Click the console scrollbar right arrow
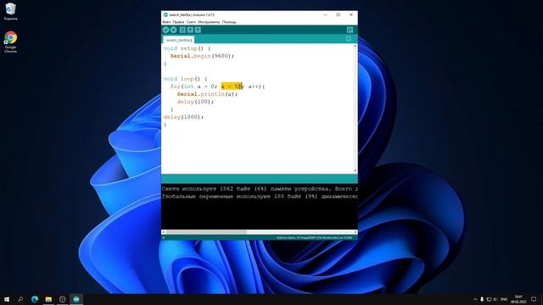 coord(355,232)
